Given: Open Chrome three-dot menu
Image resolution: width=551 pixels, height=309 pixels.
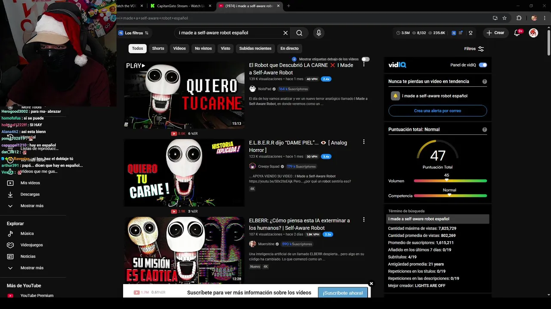Looking at the screenshot, I should (544, 18).
